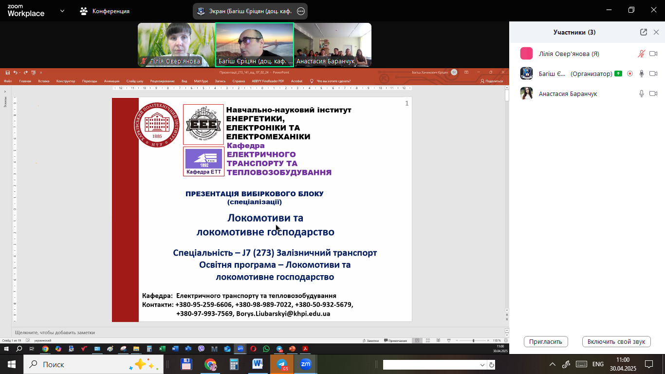This screenshot has width=665, height=374.
Task: Click the normal view icon in PowerPoint status bar
Action: 417,340
